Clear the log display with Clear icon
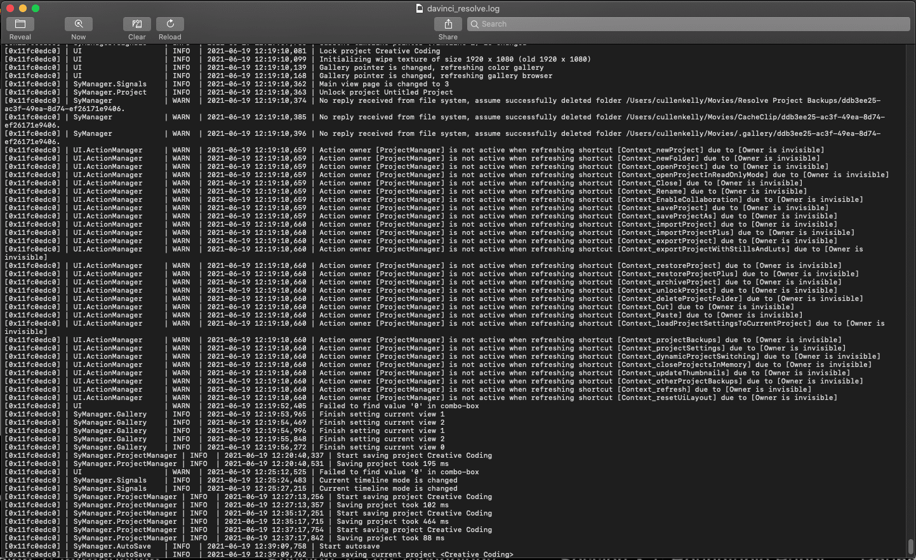This screenshot has width=916, height=560. point(137,24)
